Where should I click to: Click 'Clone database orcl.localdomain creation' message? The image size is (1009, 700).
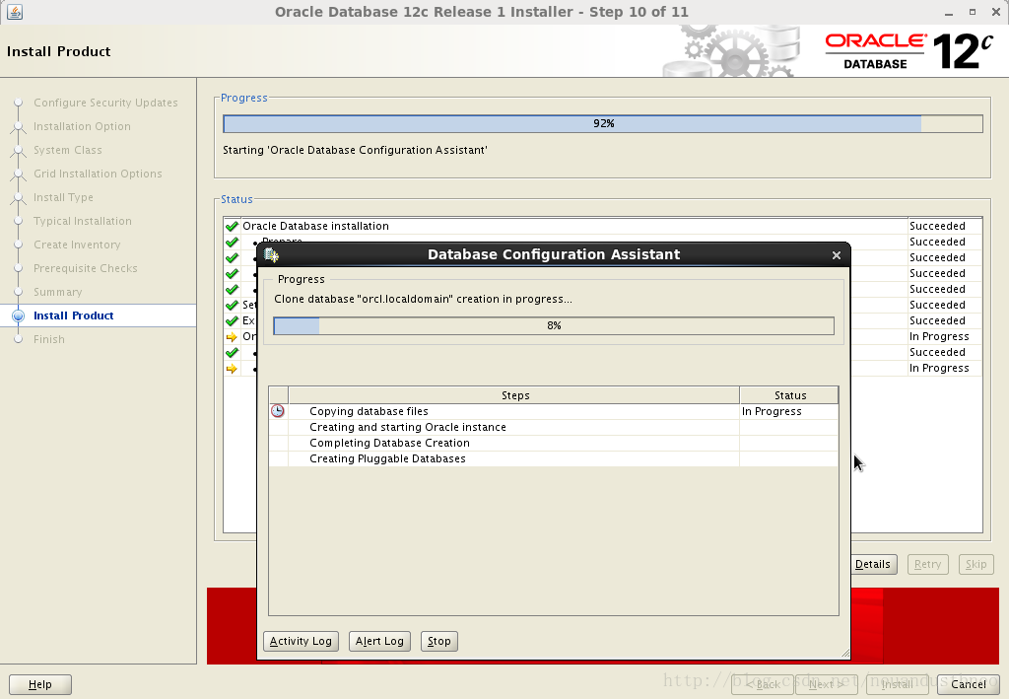(x=423, y=299)
